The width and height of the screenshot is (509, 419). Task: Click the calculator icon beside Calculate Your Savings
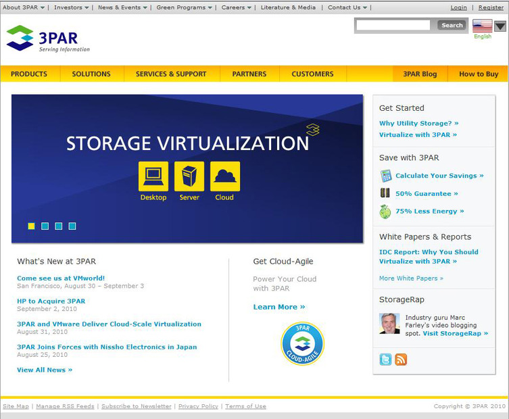pos(386,176)
